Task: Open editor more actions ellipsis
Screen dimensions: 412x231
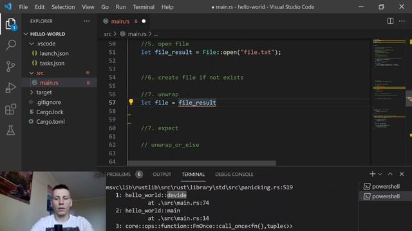Action: 402,21
